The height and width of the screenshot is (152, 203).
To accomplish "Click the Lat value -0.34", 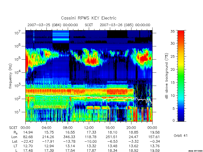I will 155,142.
